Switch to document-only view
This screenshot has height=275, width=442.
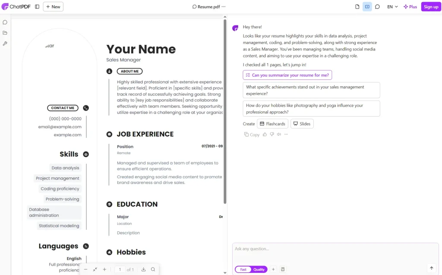tap(357, 6)
